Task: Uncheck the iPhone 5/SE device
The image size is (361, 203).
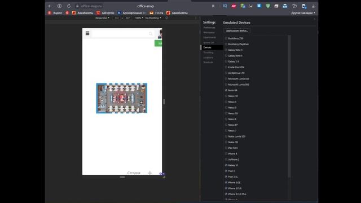Action: pyautogui.click(x=226, y=182)
